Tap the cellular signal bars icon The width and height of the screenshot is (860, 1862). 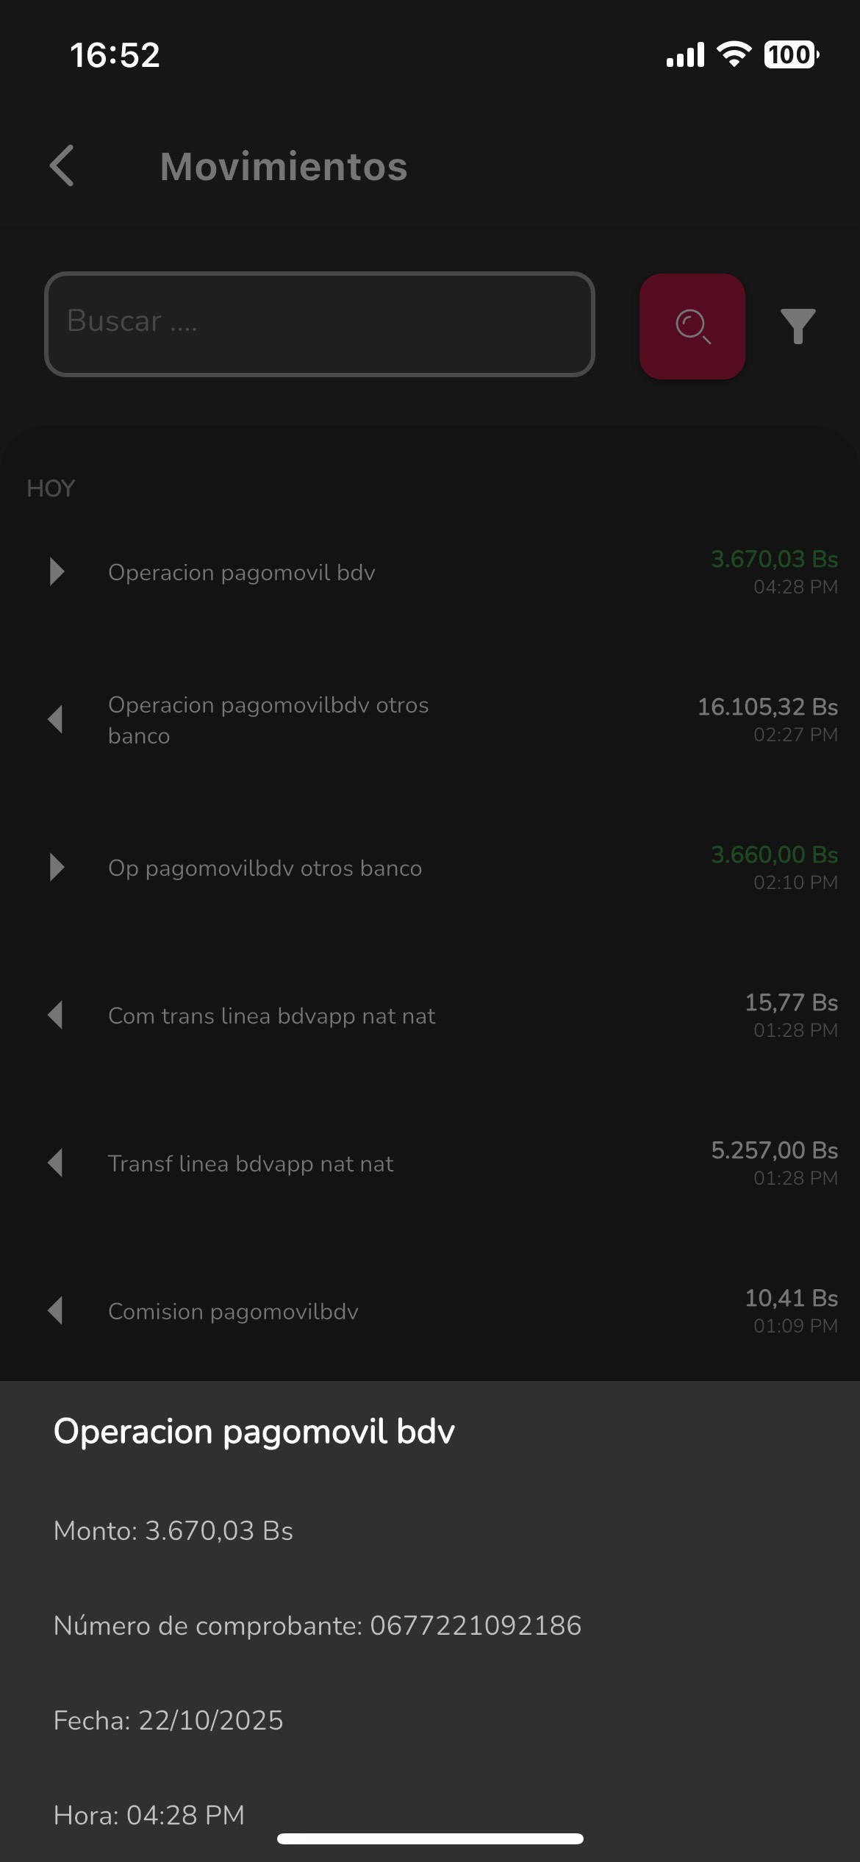685,55
